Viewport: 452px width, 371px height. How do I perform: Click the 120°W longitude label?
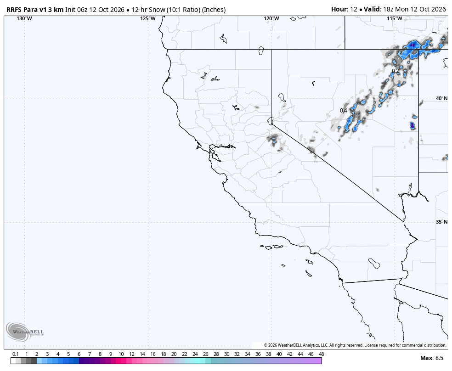point(271,19)
